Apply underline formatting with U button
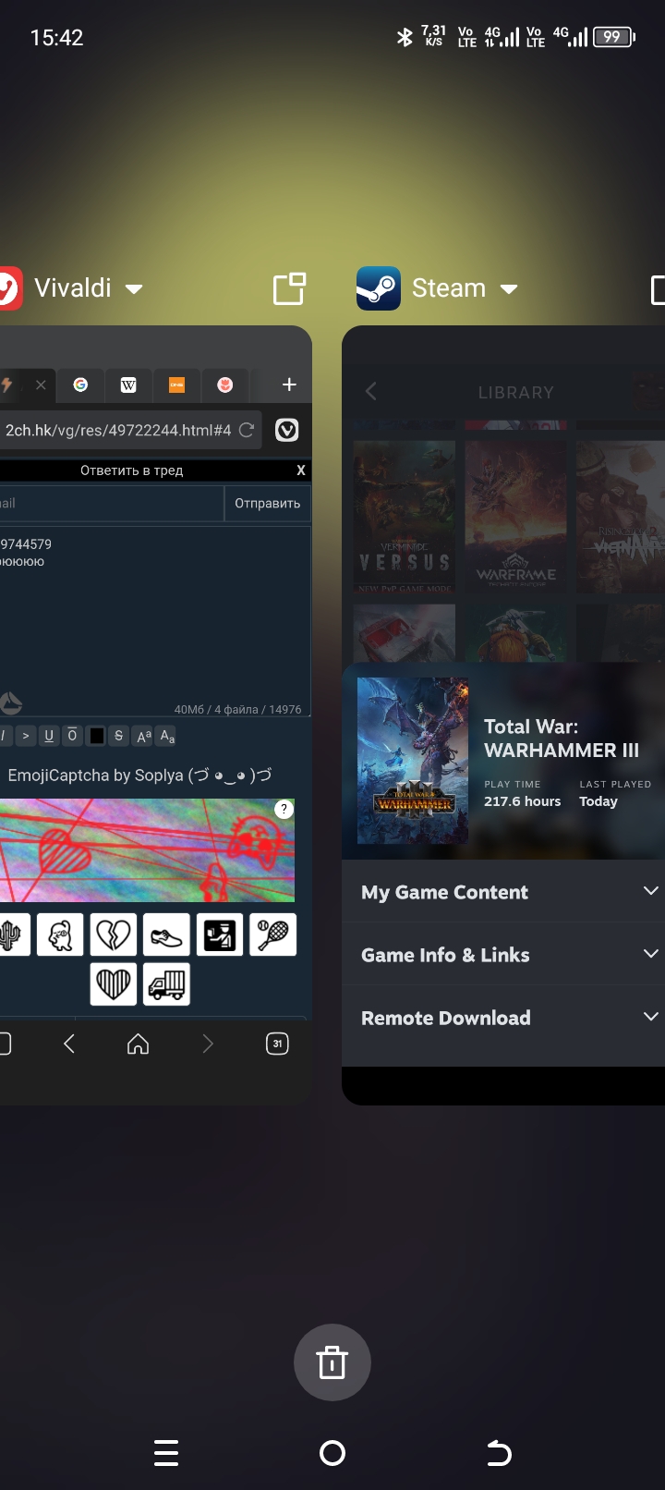 pyautogui.click(x=49, y=736)
